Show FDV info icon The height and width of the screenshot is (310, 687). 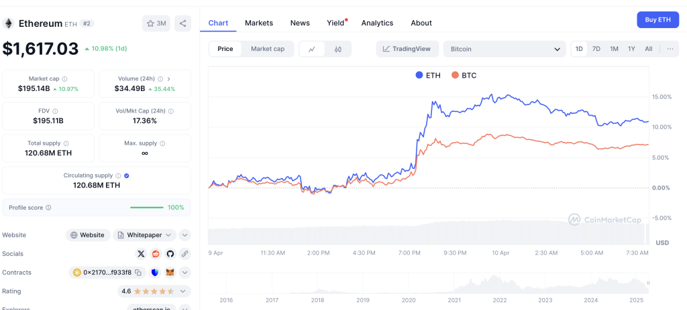pos(55,112)
